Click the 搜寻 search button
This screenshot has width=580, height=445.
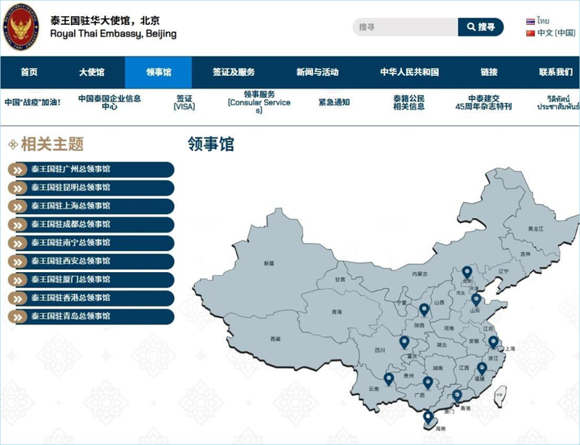tap(481, 27)
